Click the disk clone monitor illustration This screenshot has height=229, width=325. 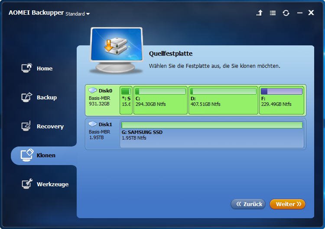116,51
